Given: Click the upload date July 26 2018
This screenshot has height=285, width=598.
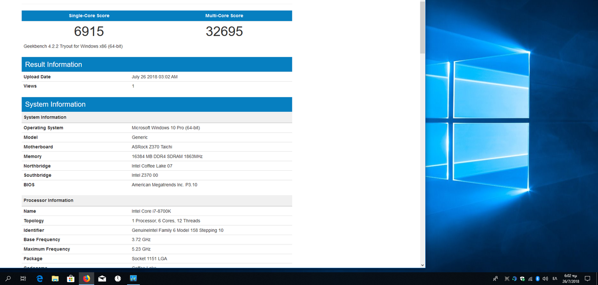Looking at the screenshot, I should click(x=155, y=77).
